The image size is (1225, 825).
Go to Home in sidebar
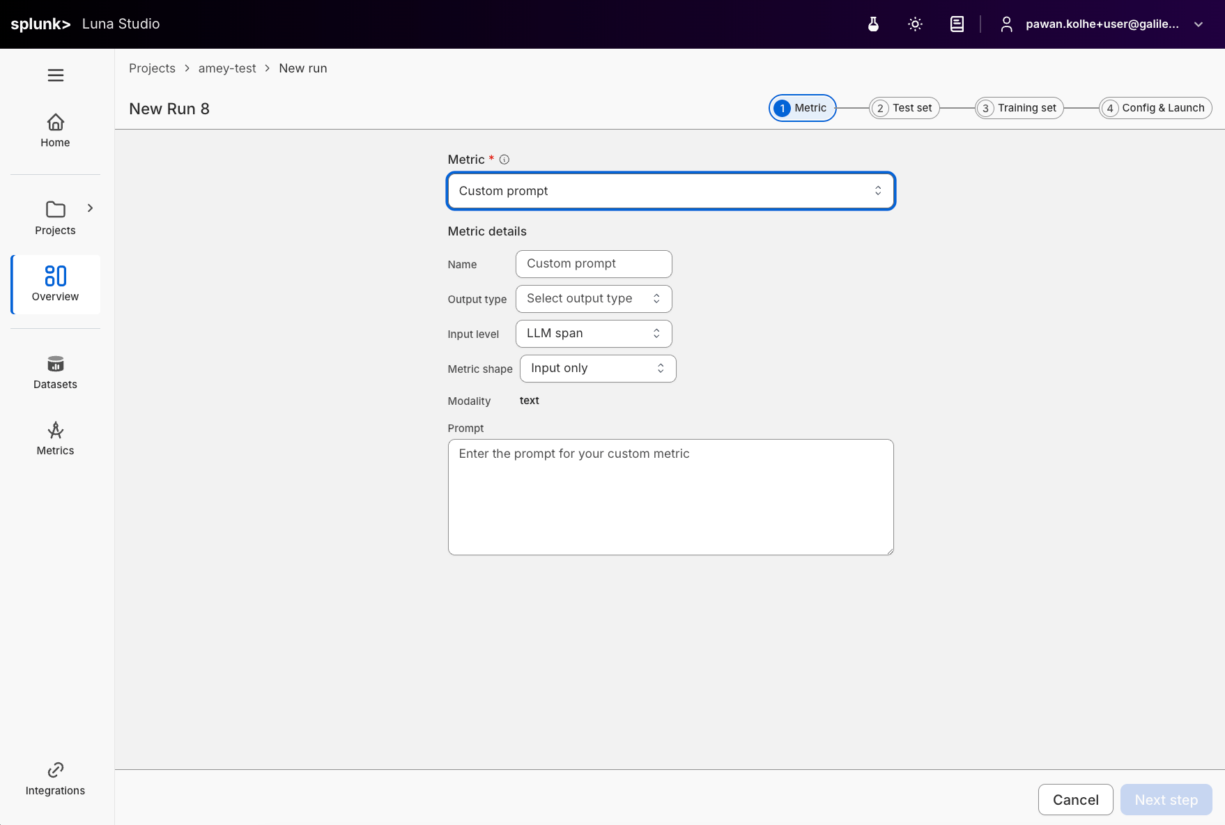55,131
